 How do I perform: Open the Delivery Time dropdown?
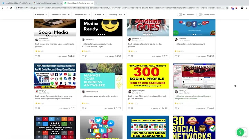point(117,14)
